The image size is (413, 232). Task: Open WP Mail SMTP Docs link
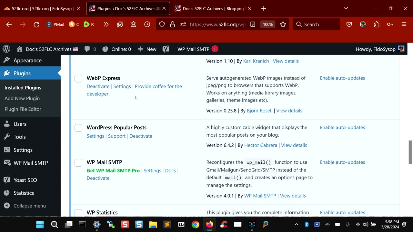(x=170, y=170)
